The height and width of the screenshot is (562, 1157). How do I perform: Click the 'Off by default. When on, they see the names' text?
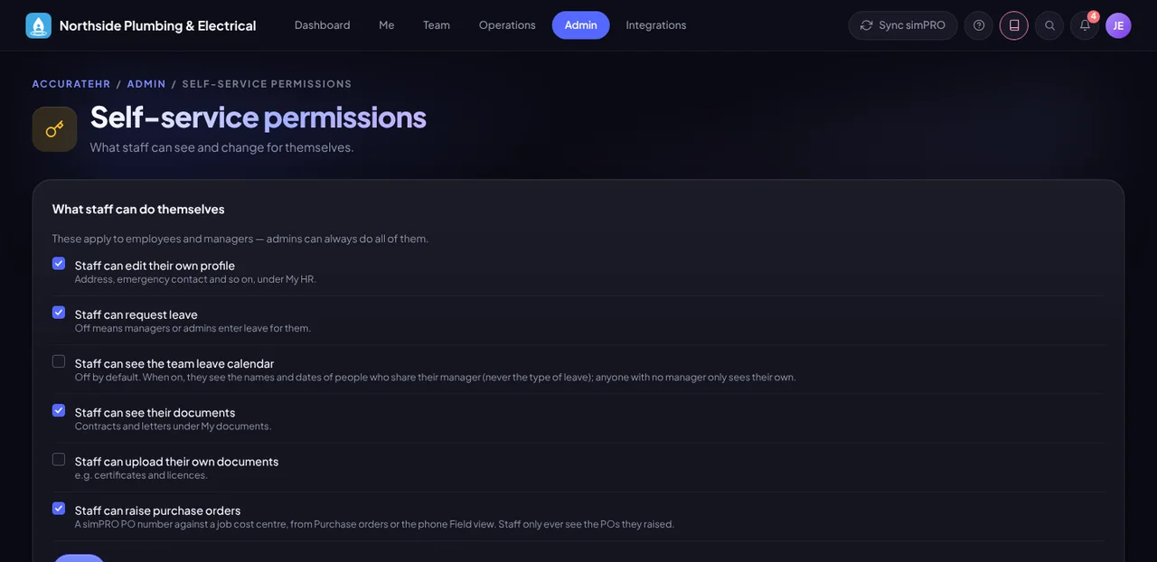tap(436, 377)
